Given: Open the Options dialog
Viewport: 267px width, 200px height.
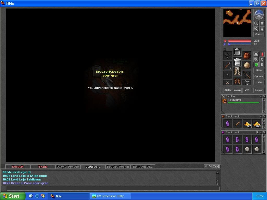Looking at the screenshot, I should (259, 76).
